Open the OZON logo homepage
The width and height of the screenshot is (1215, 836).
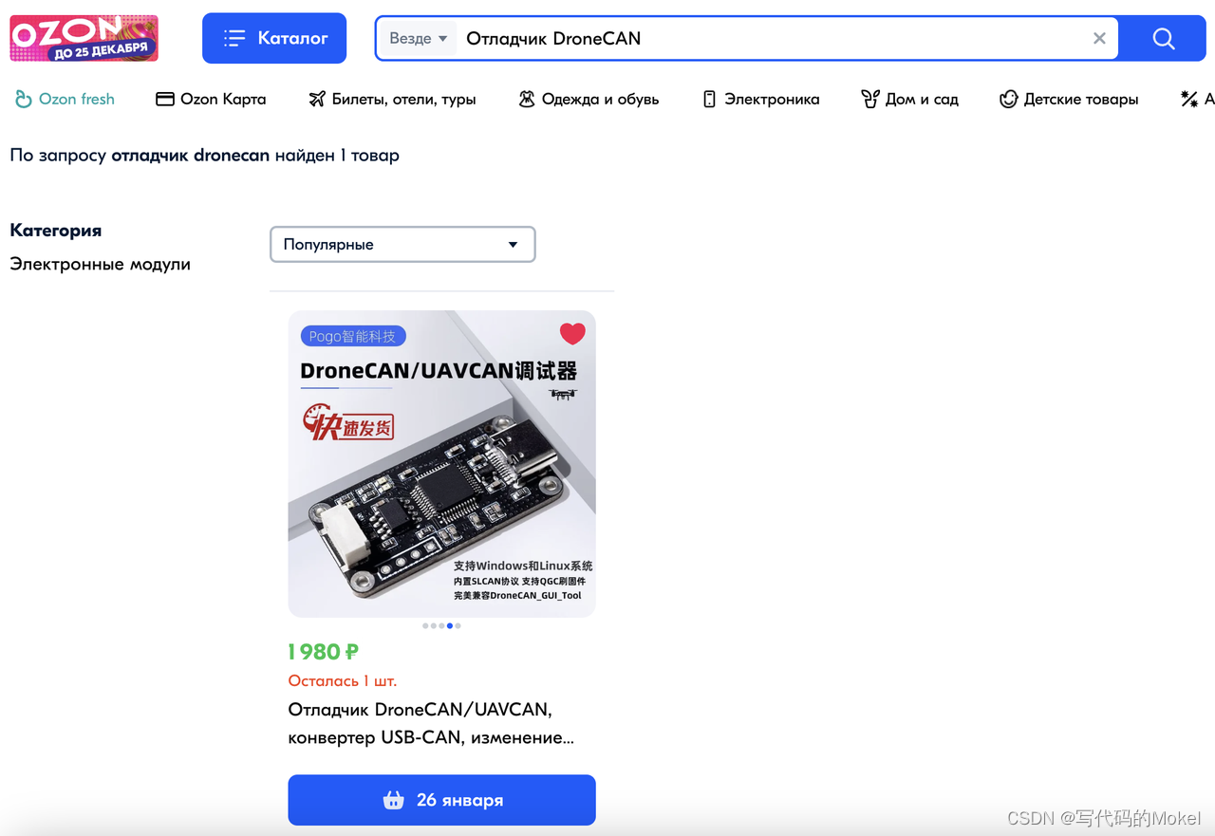tap(84, 38)
